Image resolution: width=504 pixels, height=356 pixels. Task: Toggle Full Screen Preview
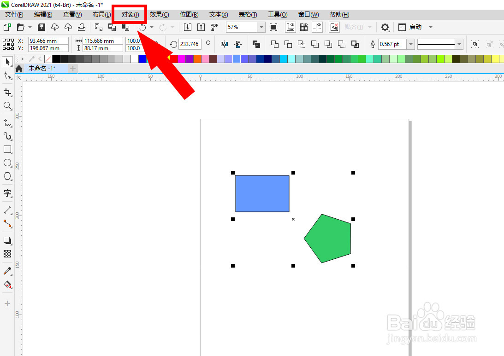click(x=273, y=27)
